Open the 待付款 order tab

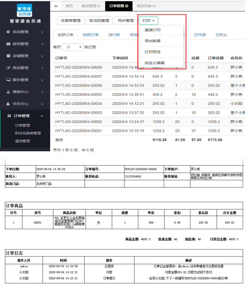coord(114,35)
